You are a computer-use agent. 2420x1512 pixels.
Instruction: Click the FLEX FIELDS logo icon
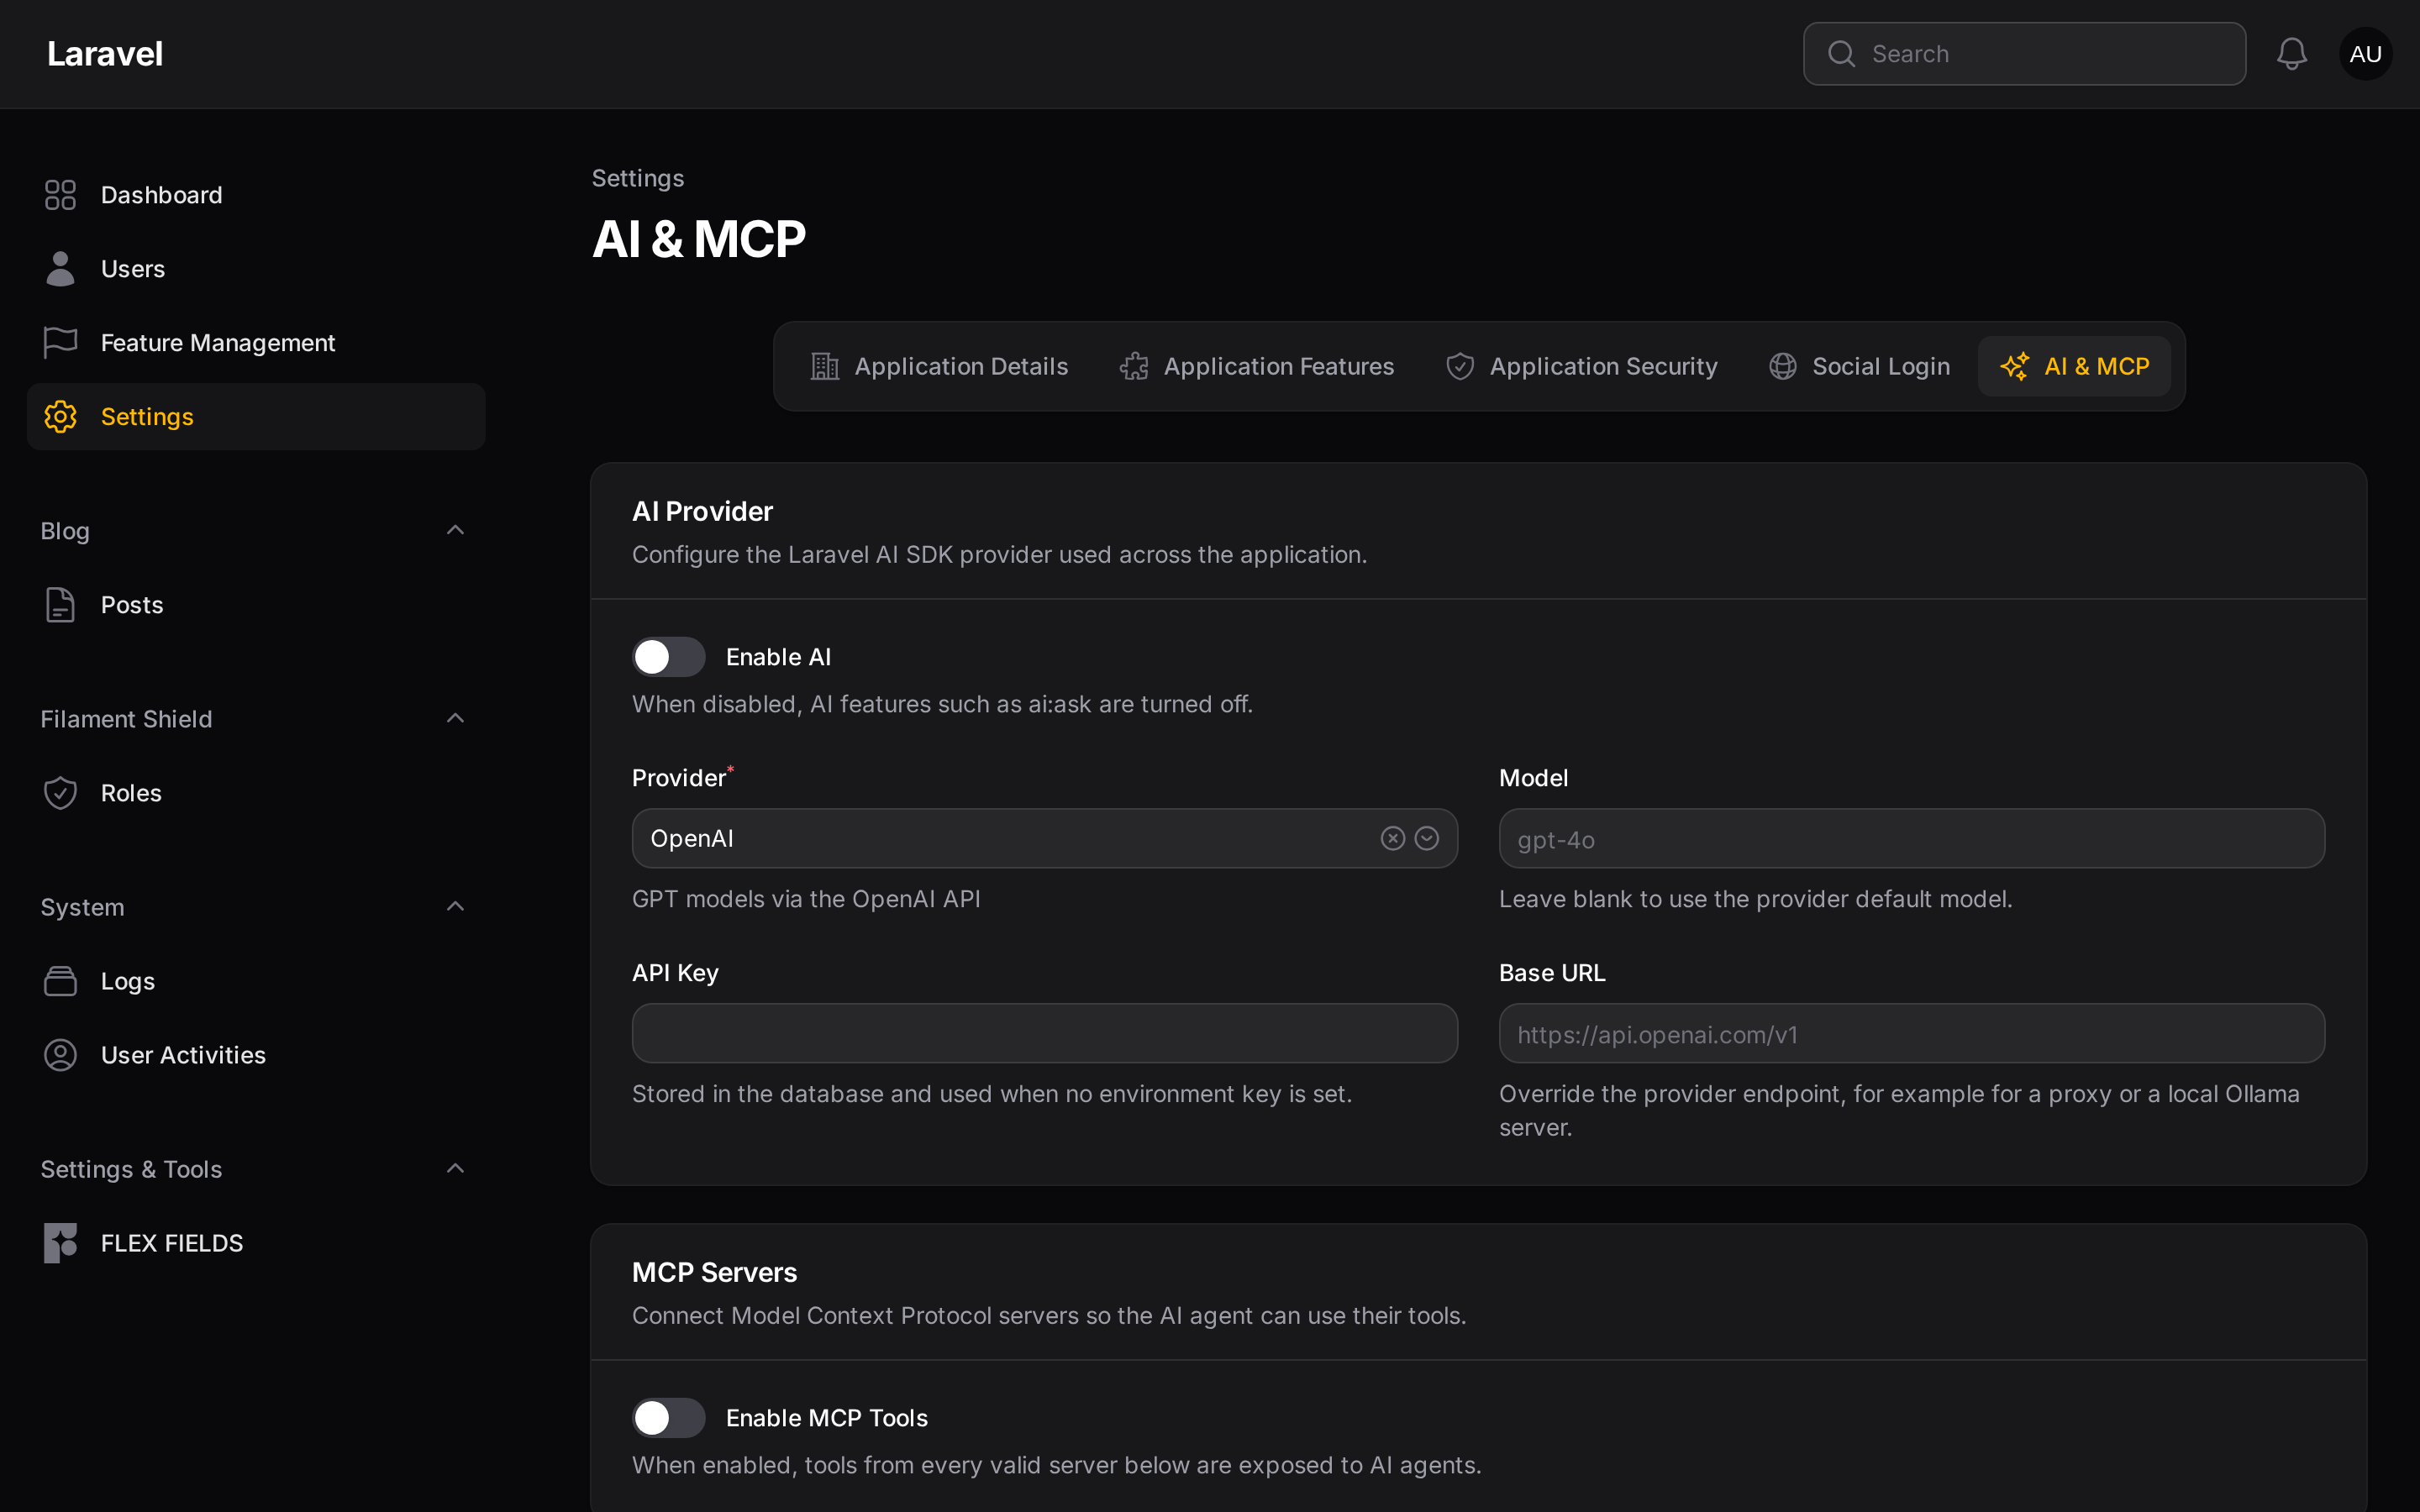(x=60, y=1243)
